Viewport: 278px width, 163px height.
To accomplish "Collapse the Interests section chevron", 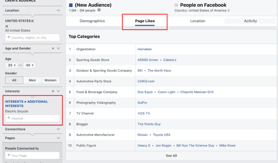I will click(58, 91).
